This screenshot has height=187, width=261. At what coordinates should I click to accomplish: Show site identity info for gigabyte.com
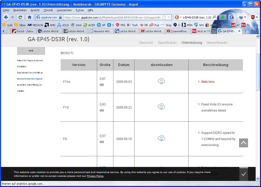pos(49,18)
